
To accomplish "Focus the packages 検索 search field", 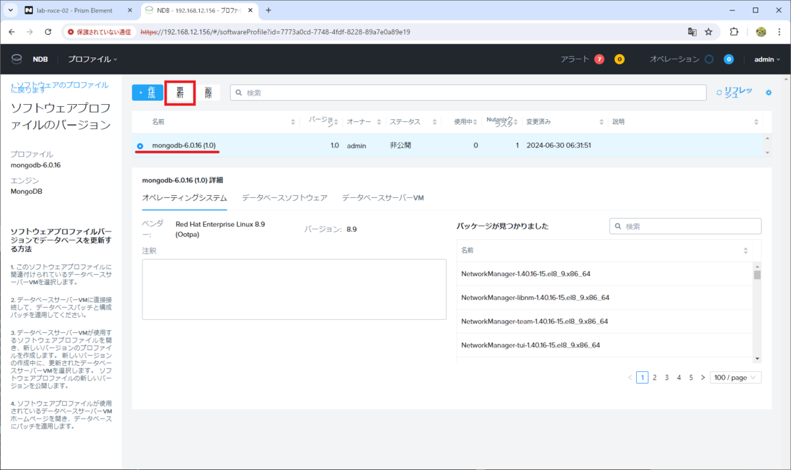I will (686, 226).
